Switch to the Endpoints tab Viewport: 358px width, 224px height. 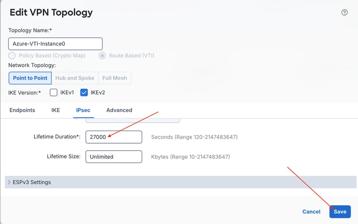(x=22, y=110)
